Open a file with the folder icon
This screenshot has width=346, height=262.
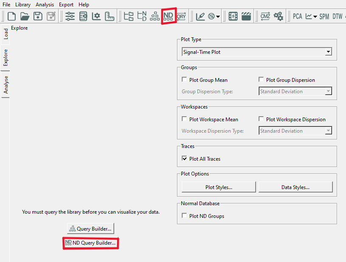tap(25, 17)
